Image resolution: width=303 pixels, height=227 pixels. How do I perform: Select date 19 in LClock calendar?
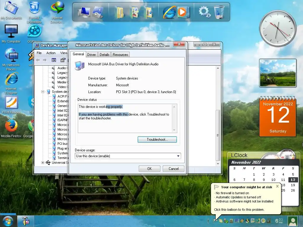point(293,185)
